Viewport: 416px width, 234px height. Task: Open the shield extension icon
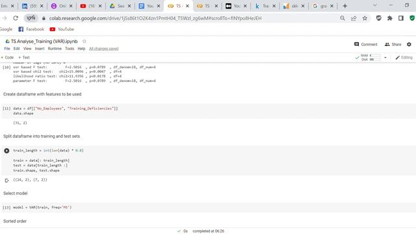[378, 18]
